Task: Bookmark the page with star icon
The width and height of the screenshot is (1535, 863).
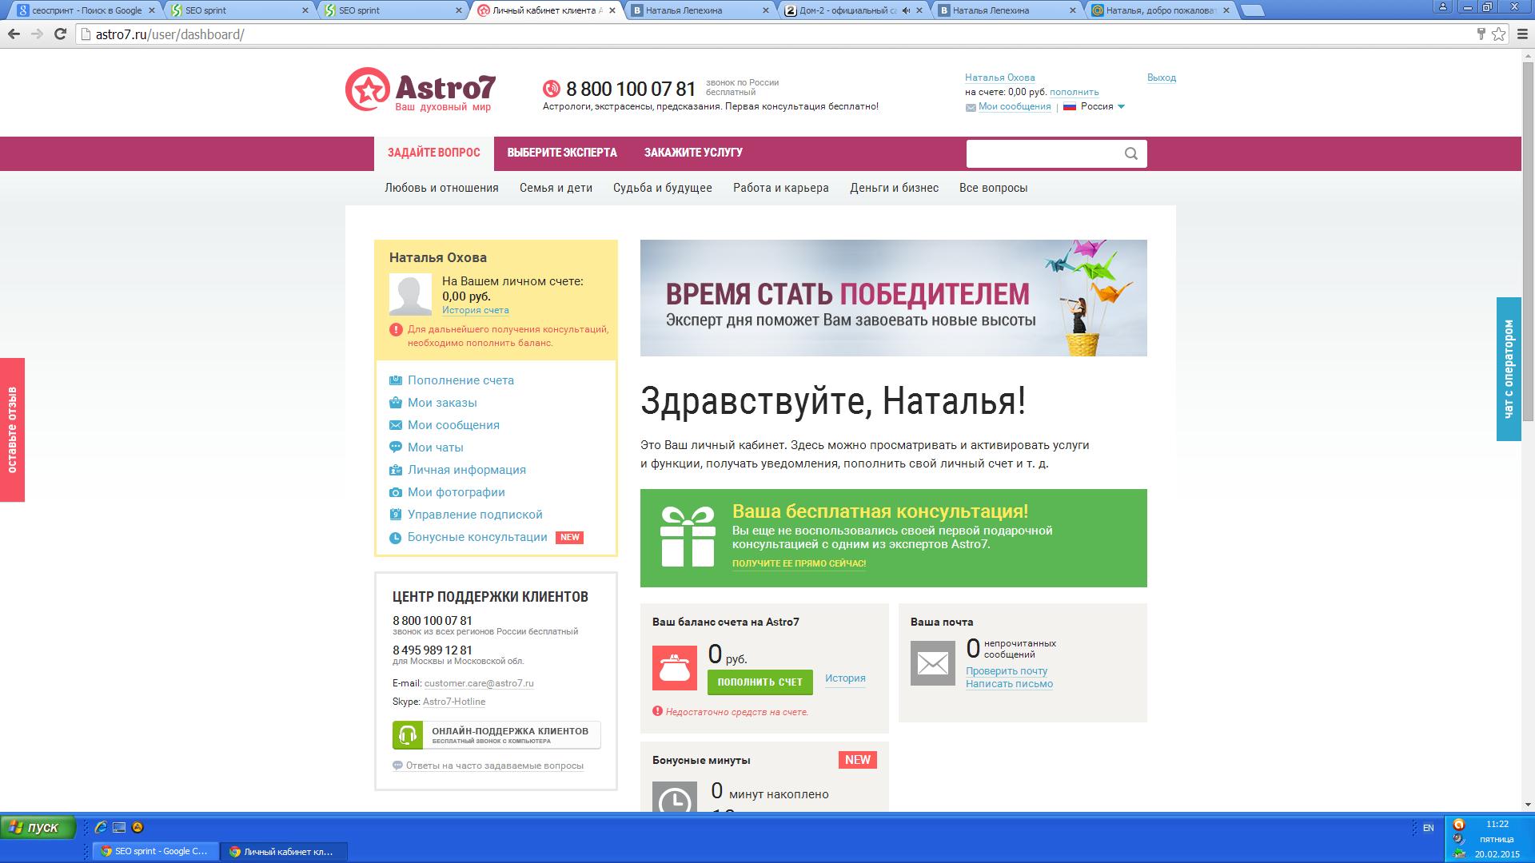Action: pyautogui.click(x=1498, y=34)
